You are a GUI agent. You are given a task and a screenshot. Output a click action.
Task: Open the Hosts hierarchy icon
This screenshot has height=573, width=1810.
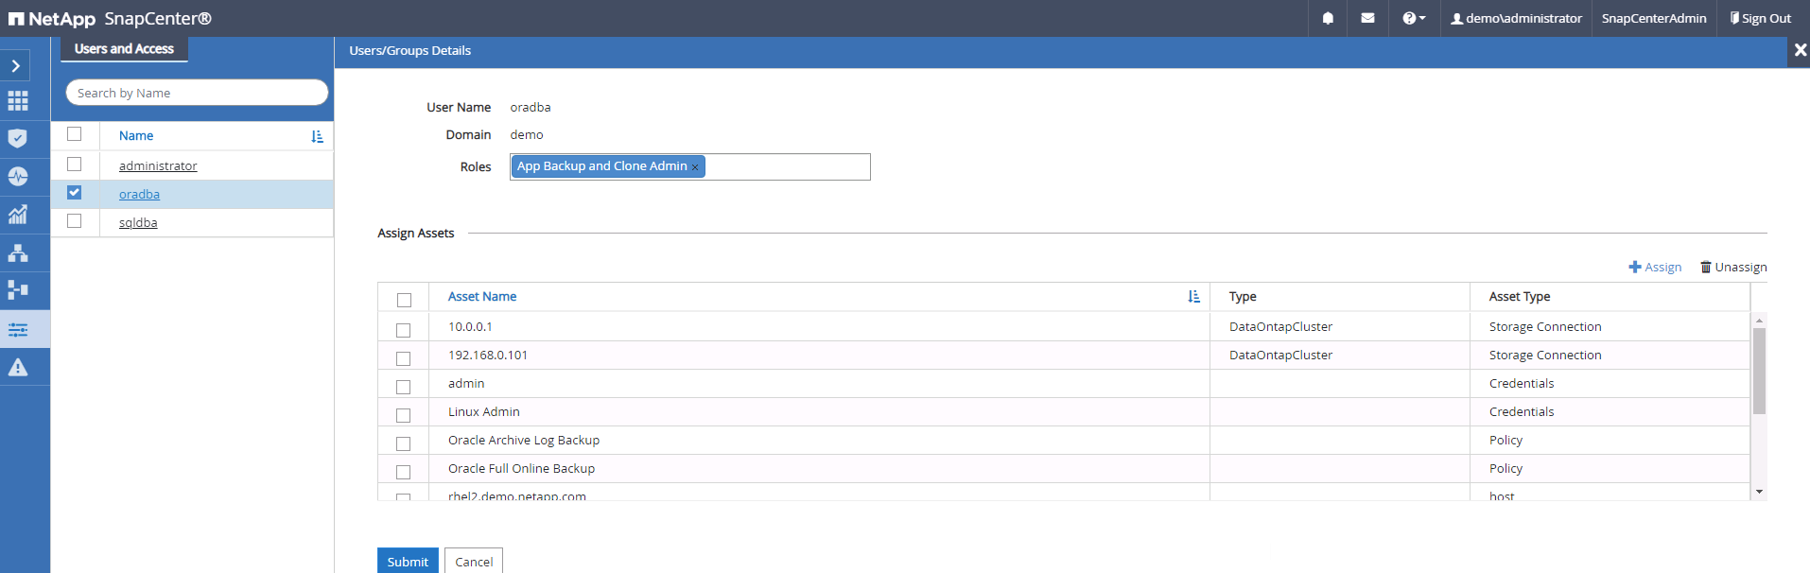point(18,253)
